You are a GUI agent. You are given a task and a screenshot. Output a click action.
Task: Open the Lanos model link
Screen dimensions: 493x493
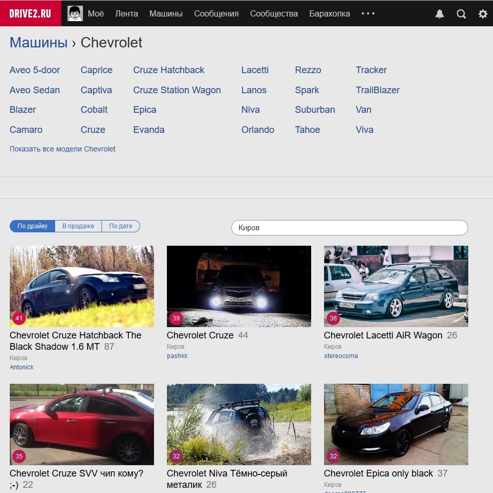[254, 90]
